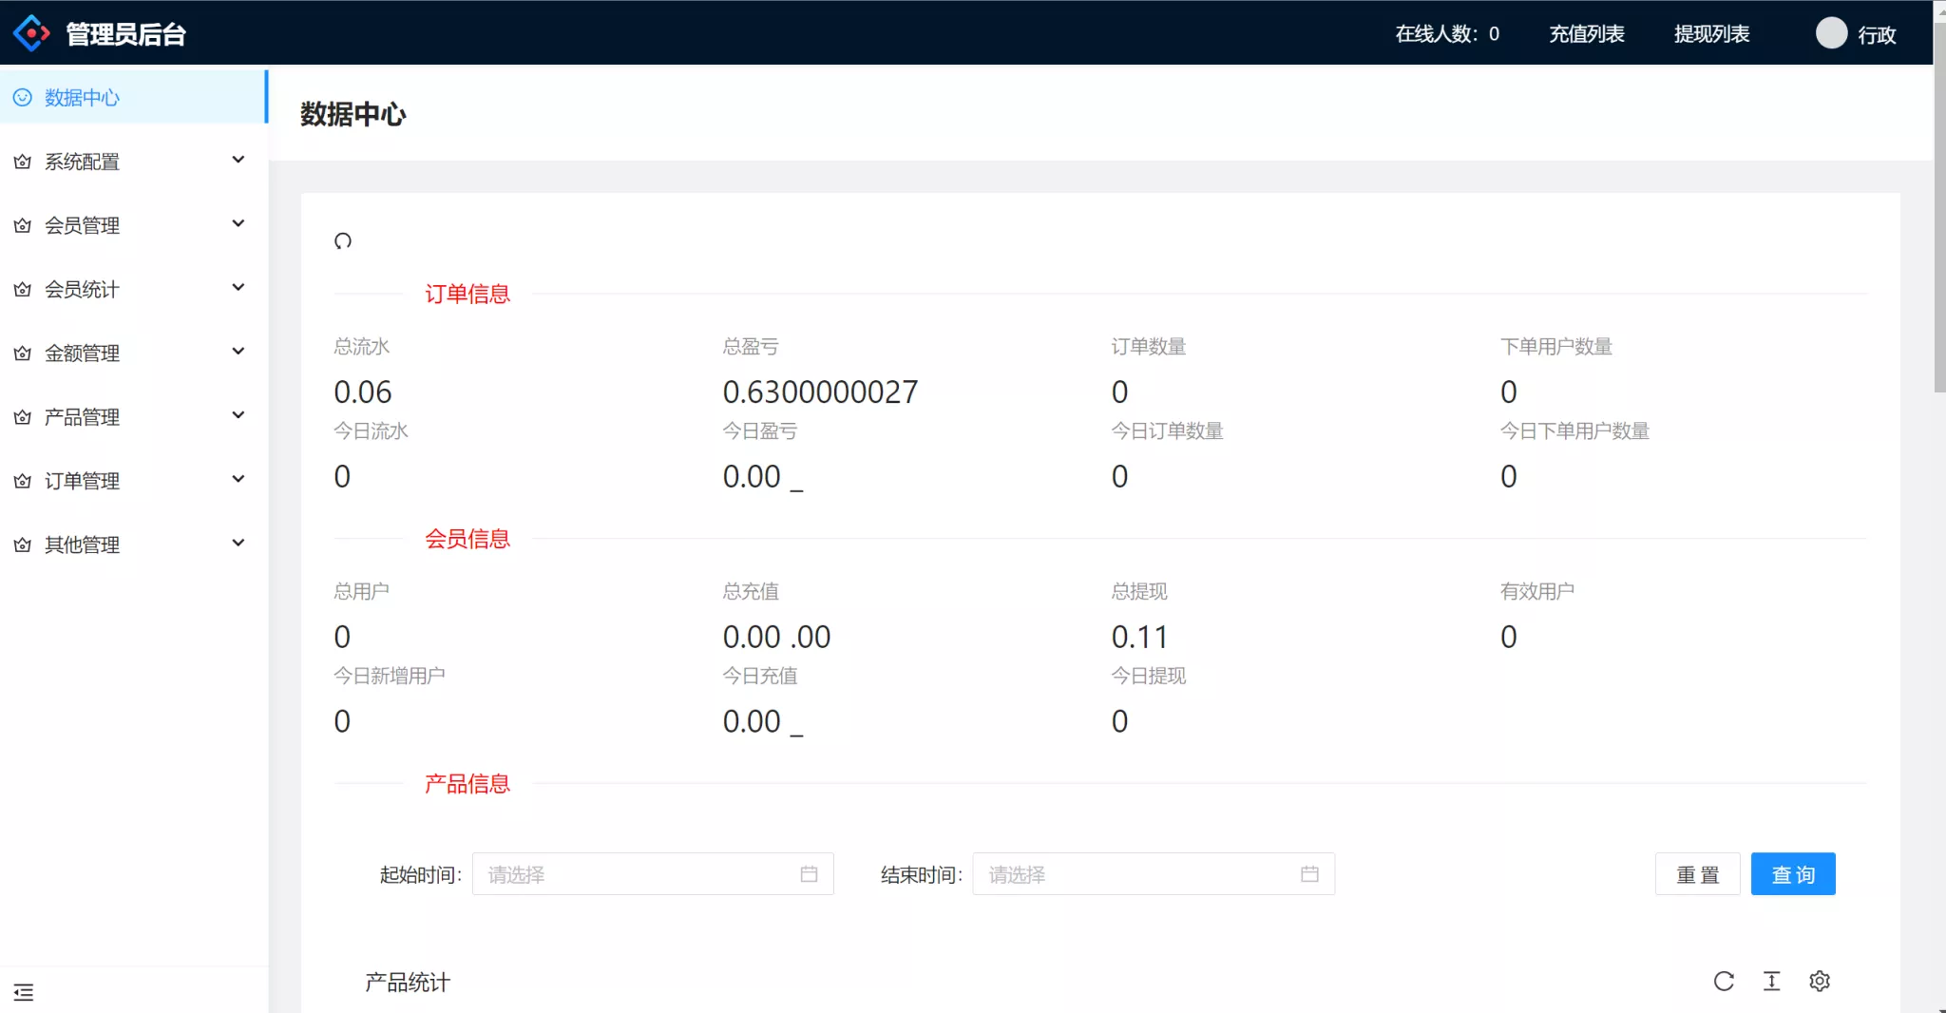Click the admin backend logo icon
Image resolution: width=1946 pixels, height=1013 pixels.
31,33
